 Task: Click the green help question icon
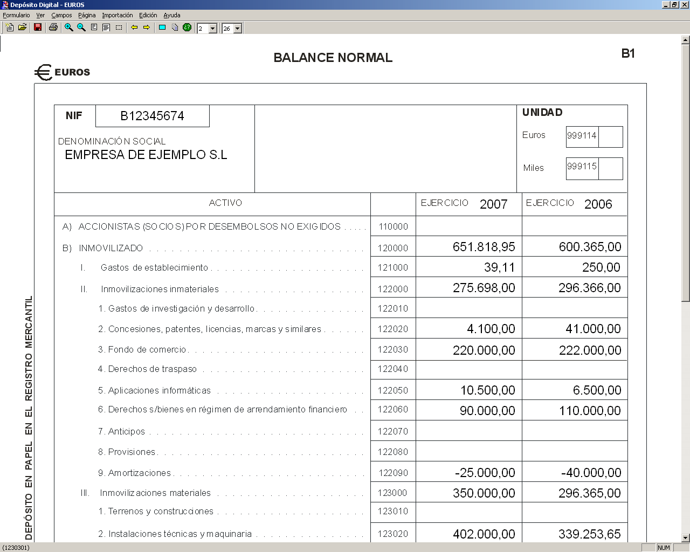(x=187, y=27)
